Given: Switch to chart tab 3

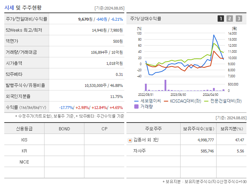Looking at the screenshot, I should 239,19.
